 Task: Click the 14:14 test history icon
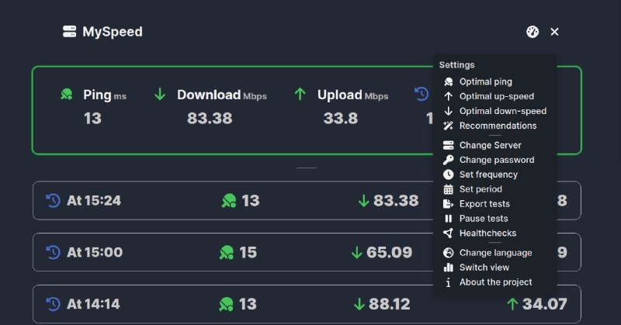click(x=54, y=303)
